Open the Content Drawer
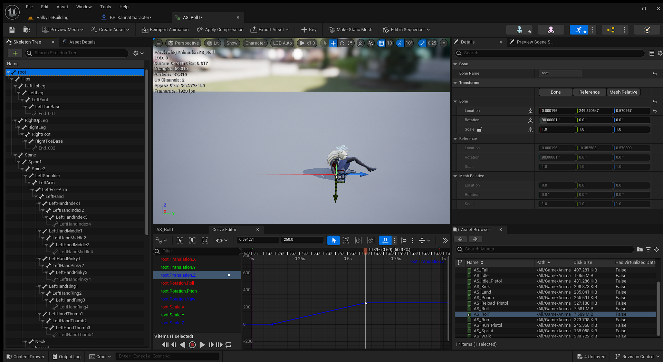The height and width of the screenshot is (362, 663). point(26,357)
